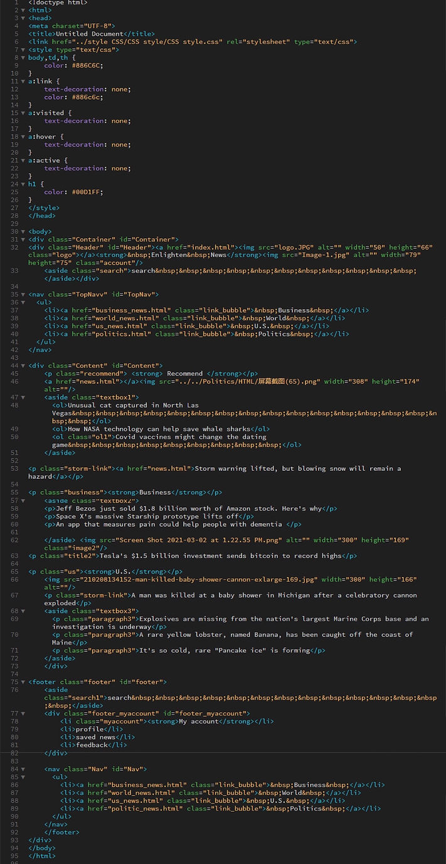Image resolution: width=446 pixels, height=864 pixels.
Task: Click the h1 color value #00D1FF
Action: coord(85,192)
